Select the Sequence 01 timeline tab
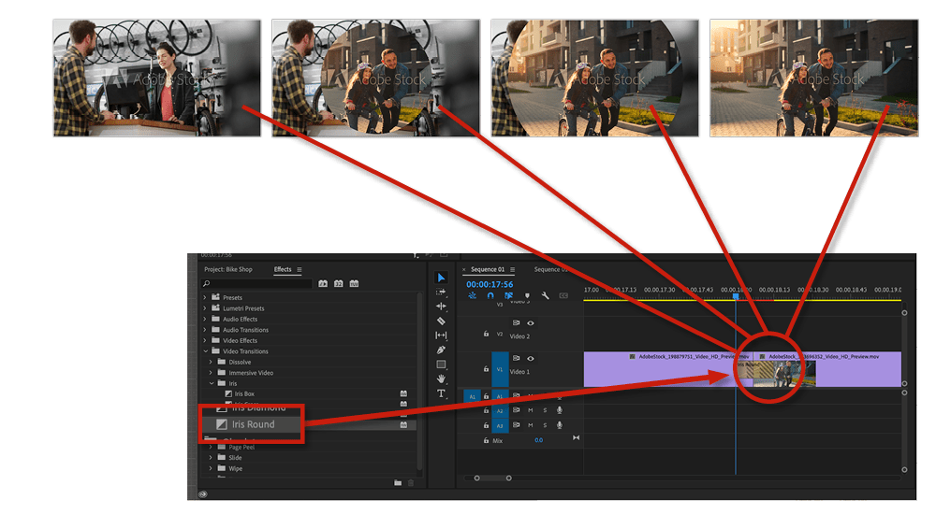This screenshot has width=936, height=514. [488, 269]
